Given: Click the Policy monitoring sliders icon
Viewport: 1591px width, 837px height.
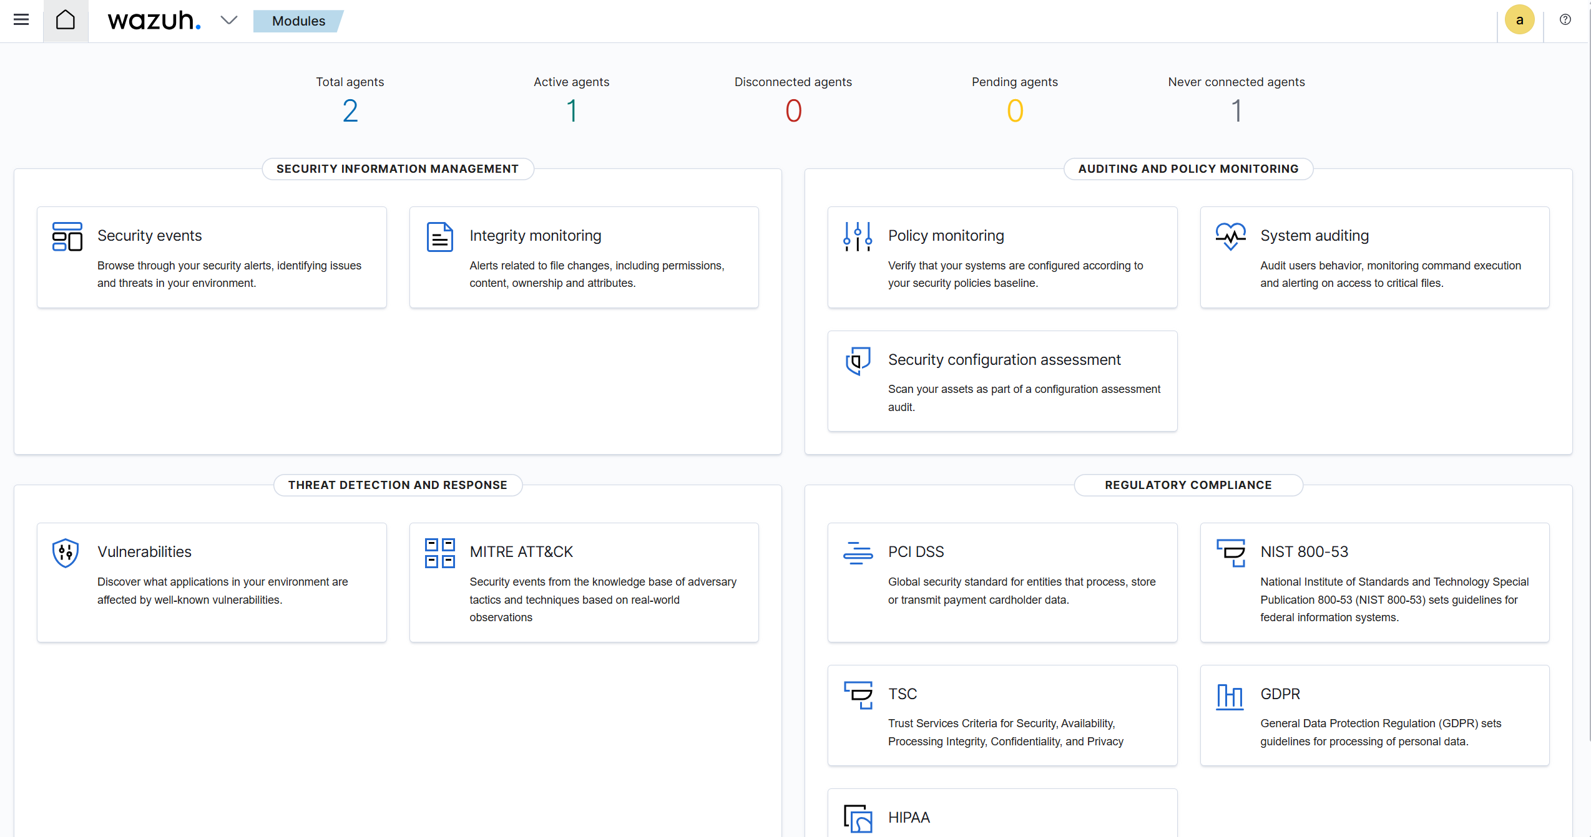Looking at the screenshot, I should pos(858,236).
